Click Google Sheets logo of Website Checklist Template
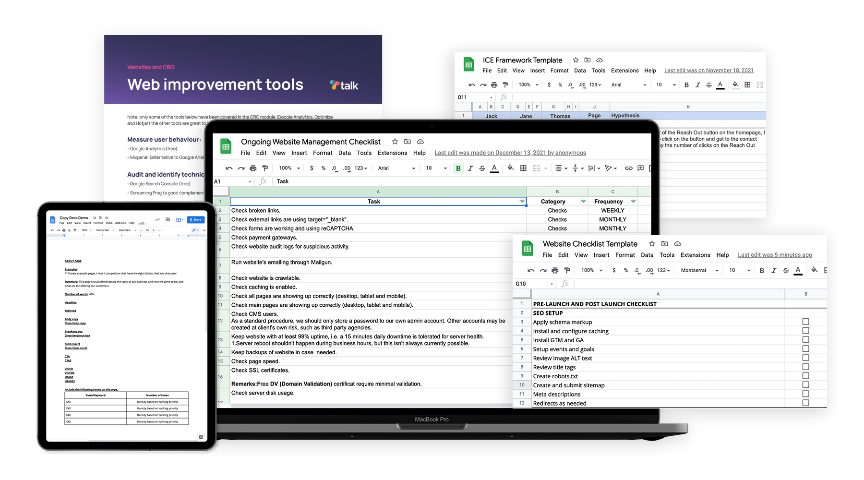864x480 pixels. tap(528, 249)
